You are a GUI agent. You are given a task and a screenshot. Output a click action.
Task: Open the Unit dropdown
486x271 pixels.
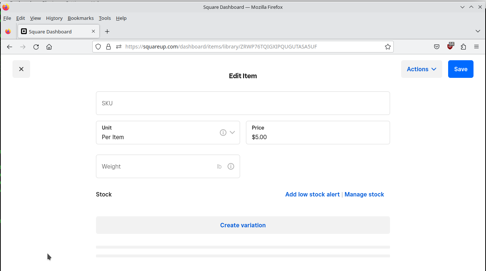232,133
